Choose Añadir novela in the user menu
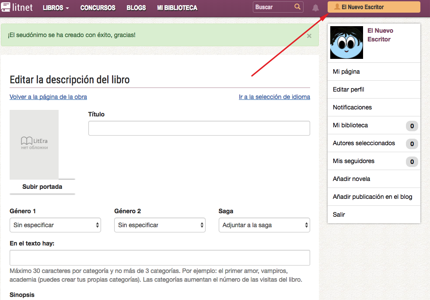The image size is (430, 300). [374, 179]
